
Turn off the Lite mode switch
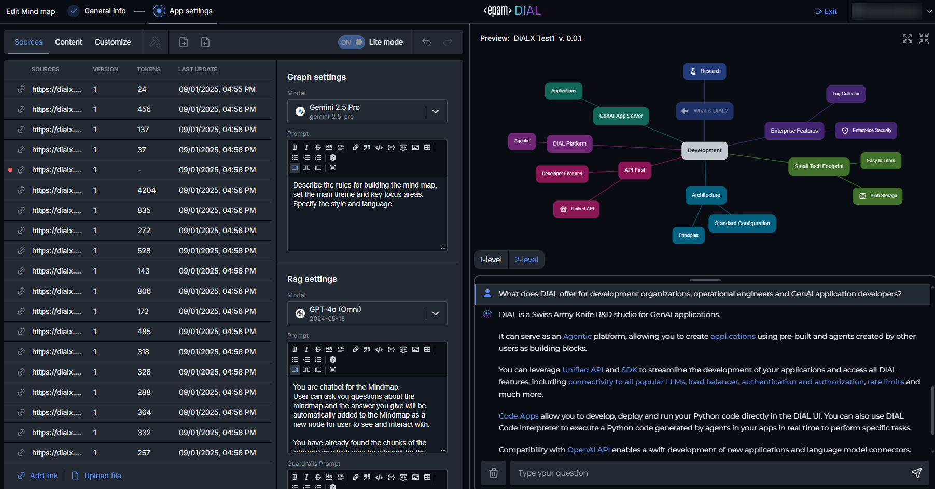[352, 42]
